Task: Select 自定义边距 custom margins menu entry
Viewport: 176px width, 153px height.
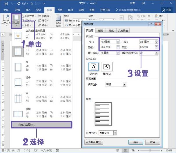Action: point(41,125)
